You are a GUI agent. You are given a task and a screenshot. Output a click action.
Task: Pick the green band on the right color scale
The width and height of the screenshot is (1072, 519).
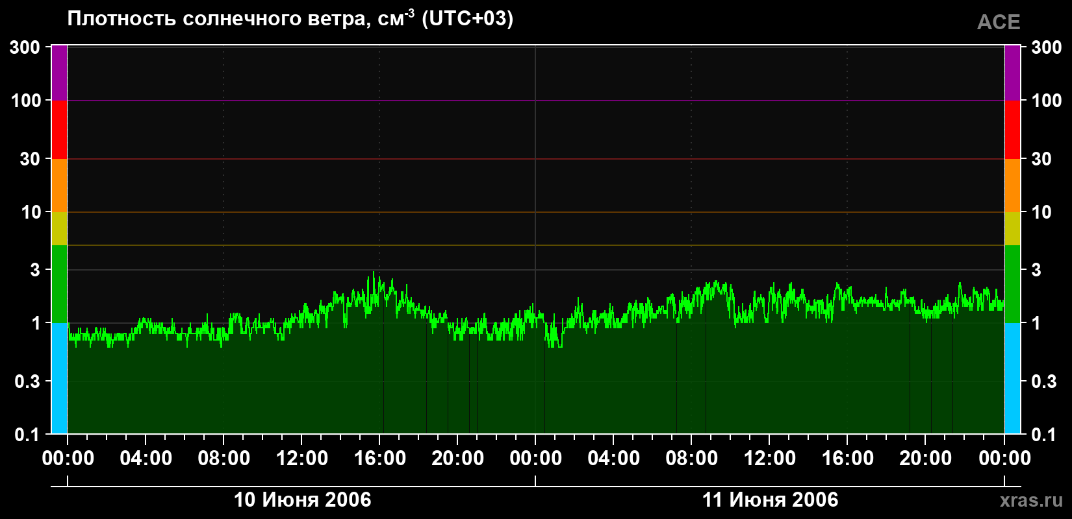click(x=1012, y=284)
